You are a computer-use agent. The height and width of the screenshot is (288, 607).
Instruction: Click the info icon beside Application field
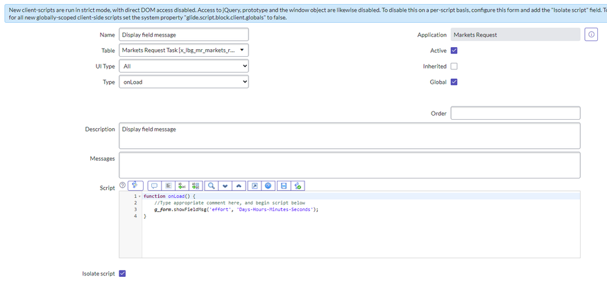tap(590, 35)
